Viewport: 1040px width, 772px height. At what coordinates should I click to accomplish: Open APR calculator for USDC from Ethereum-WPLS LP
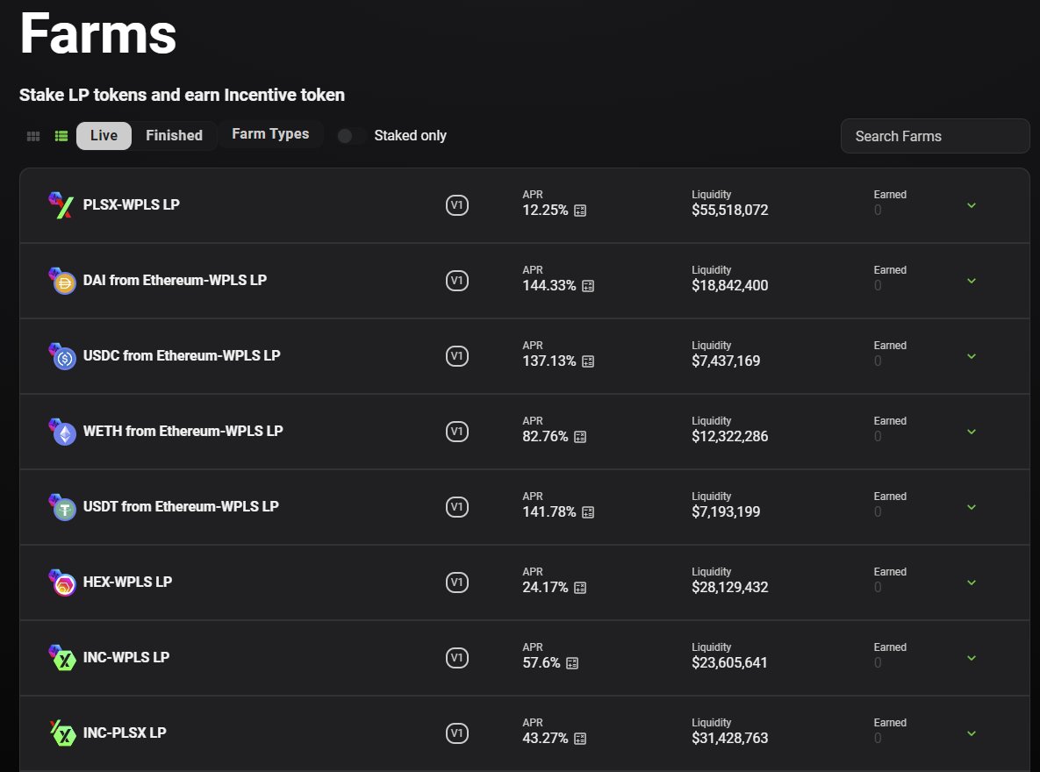[588, 361]
